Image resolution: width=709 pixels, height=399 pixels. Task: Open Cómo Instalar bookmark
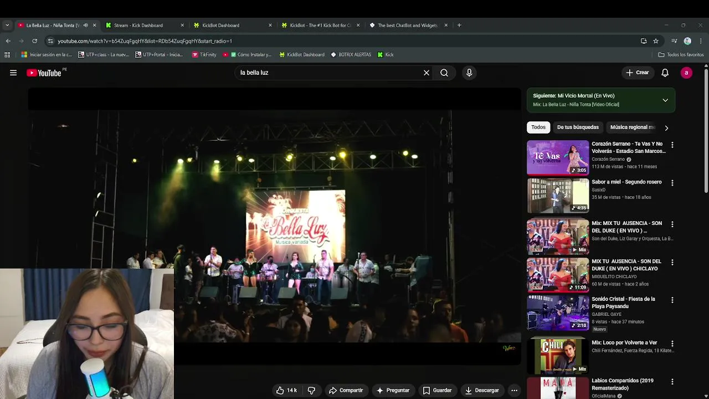pos(247,54)
